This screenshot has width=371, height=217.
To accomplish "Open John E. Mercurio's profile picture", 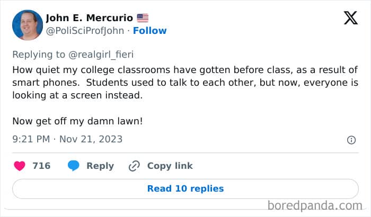I will (27, 25).
